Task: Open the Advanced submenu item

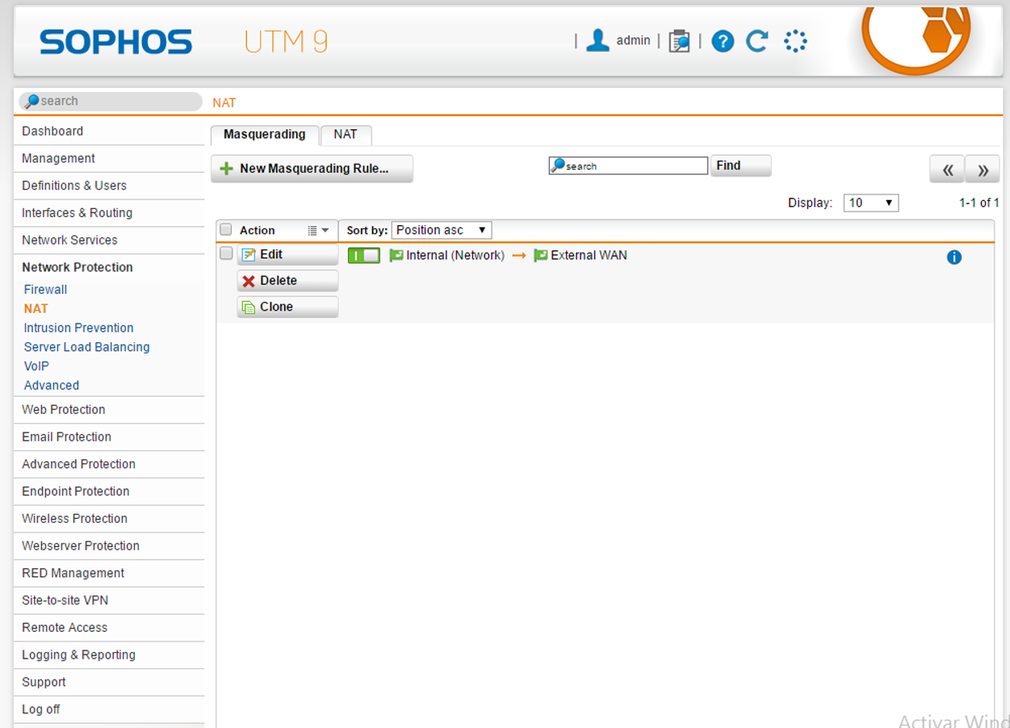Action: coord(51,386)
